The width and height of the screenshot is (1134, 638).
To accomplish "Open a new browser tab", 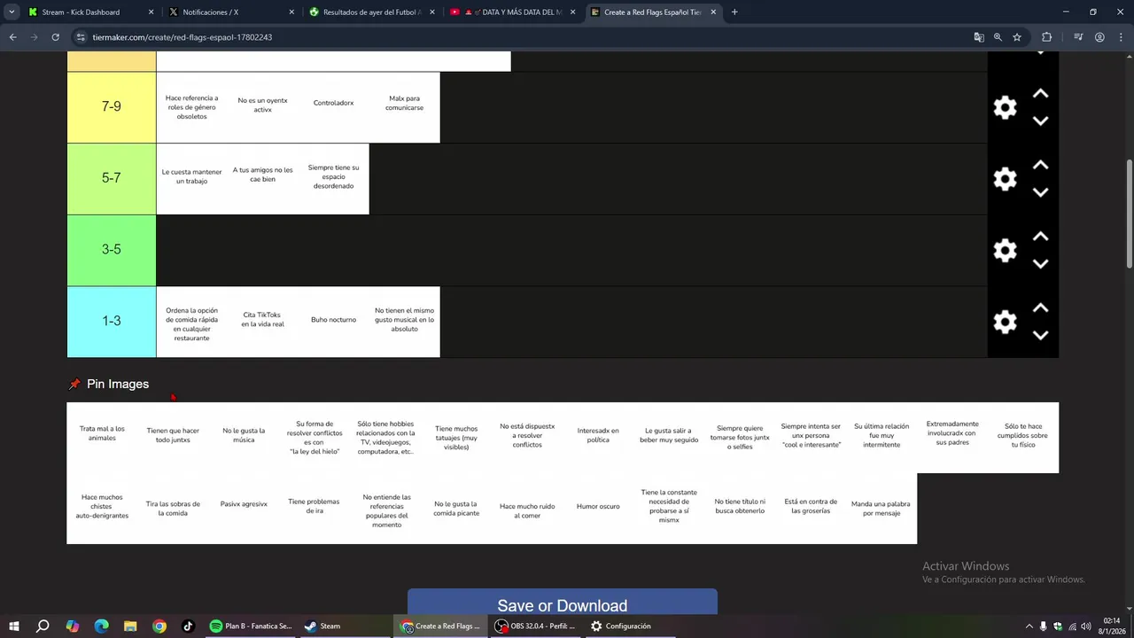I will (x=734, y=12).
